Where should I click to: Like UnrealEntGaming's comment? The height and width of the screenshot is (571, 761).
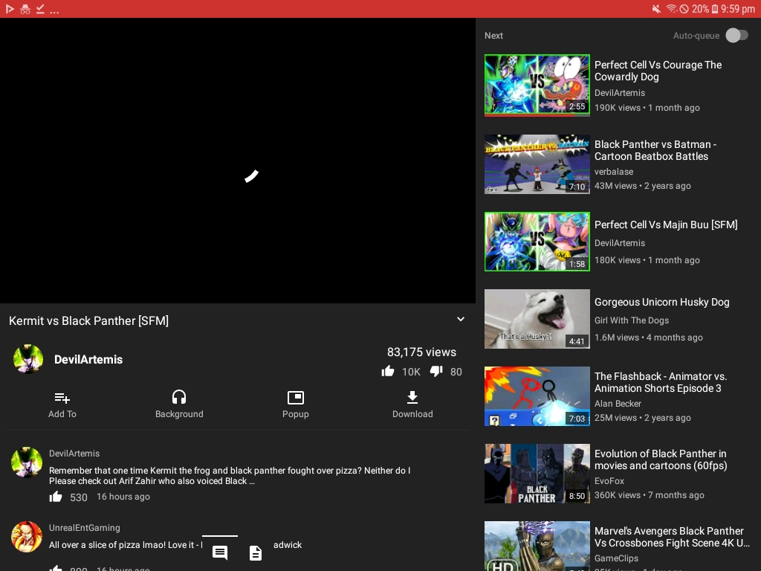pyautogui.click(x=56, y=568)
